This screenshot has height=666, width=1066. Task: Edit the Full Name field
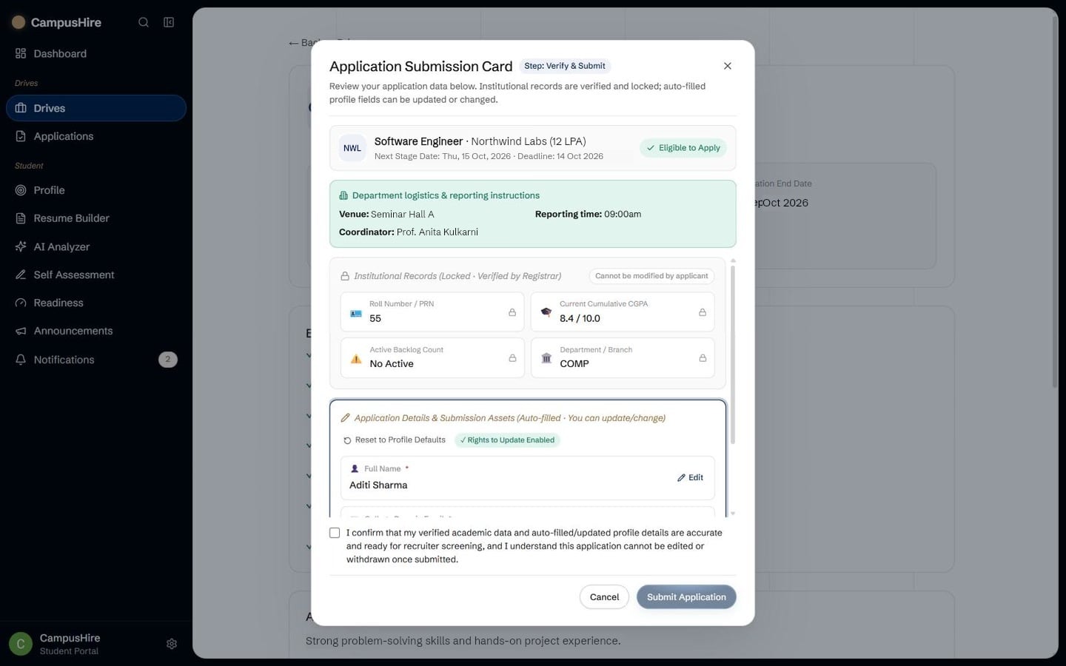point(690,478)
